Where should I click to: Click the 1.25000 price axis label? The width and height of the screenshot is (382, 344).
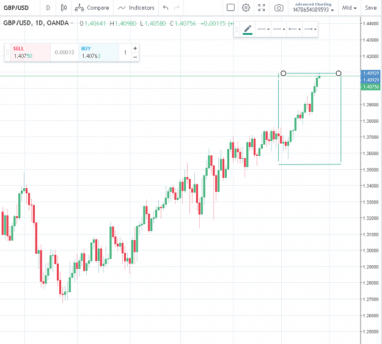pos(370,332)
